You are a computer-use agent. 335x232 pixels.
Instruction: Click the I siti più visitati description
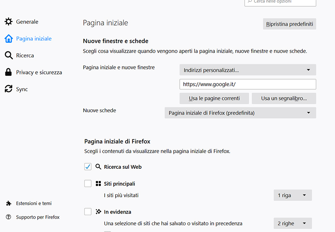coord(121,195)
